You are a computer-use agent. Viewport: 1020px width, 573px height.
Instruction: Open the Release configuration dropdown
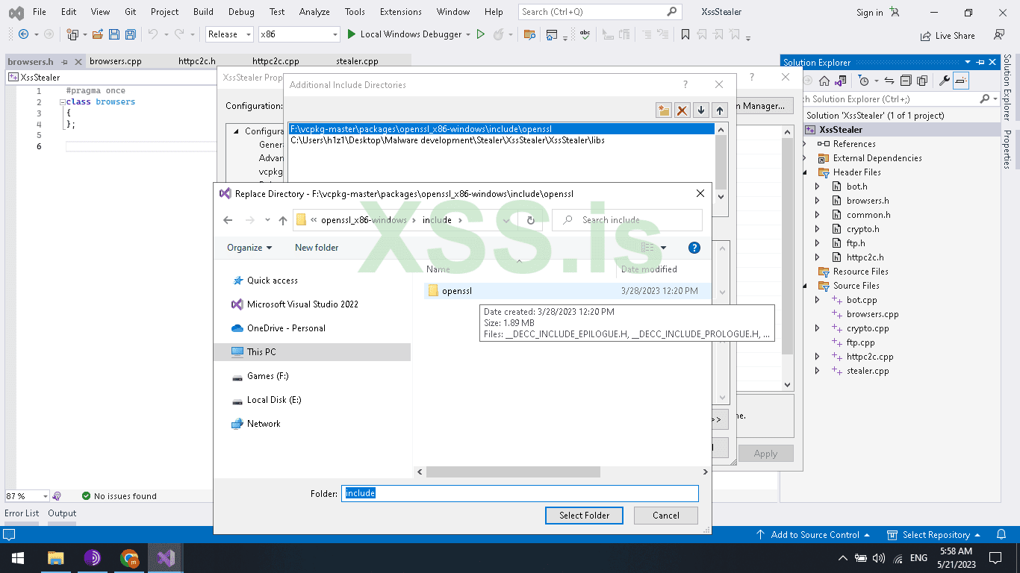[x=229, y=34]
